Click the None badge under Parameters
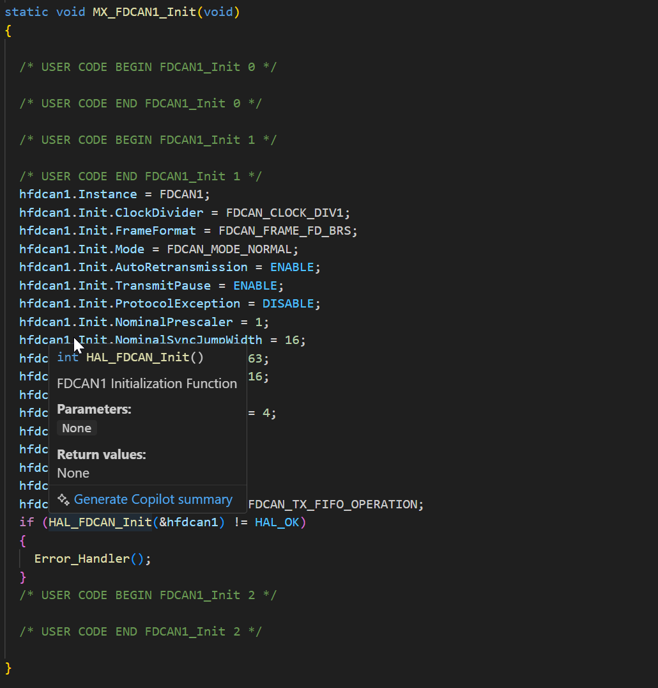Screen dimensions: 658x688 pyautogui.click(x=76, y=428)
